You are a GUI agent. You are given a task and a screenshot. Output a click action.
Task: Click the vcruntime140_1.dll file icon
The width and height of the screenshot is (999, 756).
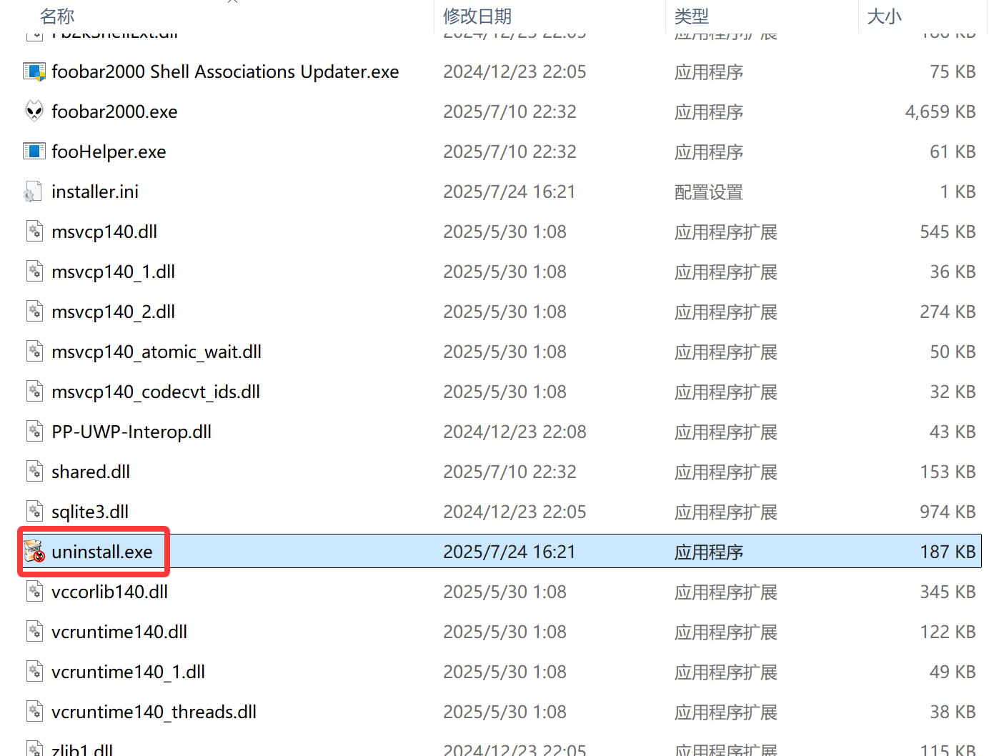pos(34,672)
